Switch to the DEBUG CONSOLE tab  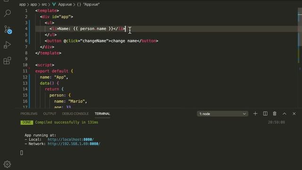pos(75,114)
